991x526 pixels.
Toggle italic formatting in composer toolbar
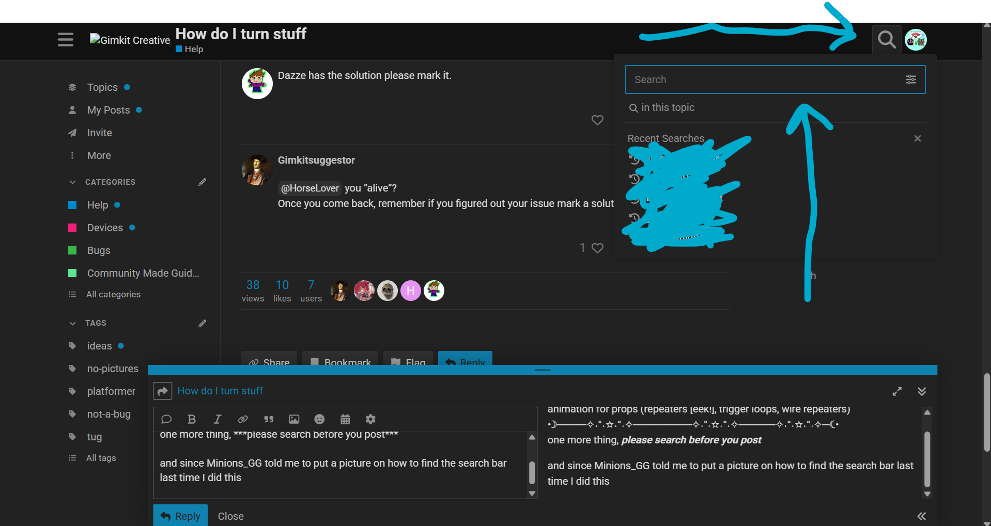(x=218, y=419)
